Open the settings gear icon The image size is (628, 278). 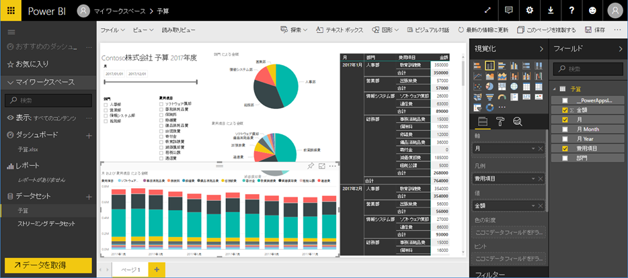point(530,10)
